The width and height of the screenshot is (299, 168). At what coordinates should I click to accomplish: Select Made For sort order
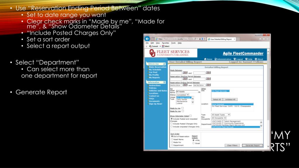click(172, 142)
